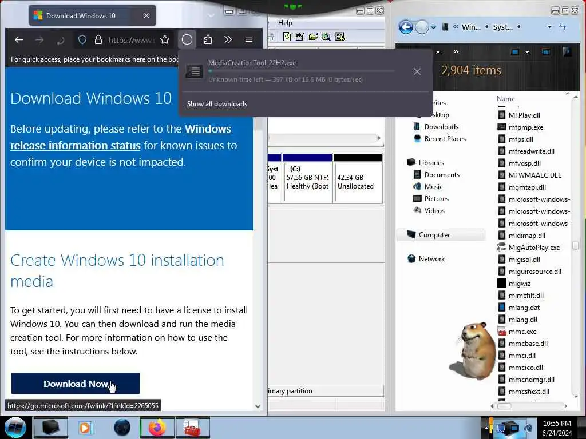Open Help menu in Disk Management
The height and width of the screenshot is (439, 586).
coord(285,23)
